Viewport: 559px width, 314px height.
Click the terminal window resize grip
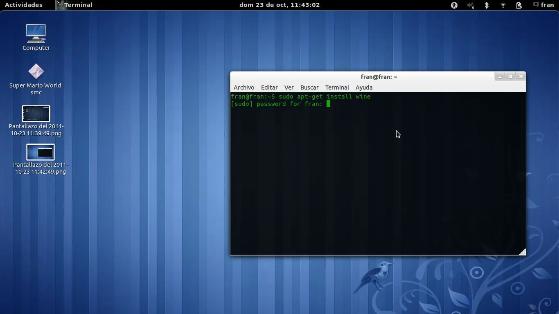523,252
